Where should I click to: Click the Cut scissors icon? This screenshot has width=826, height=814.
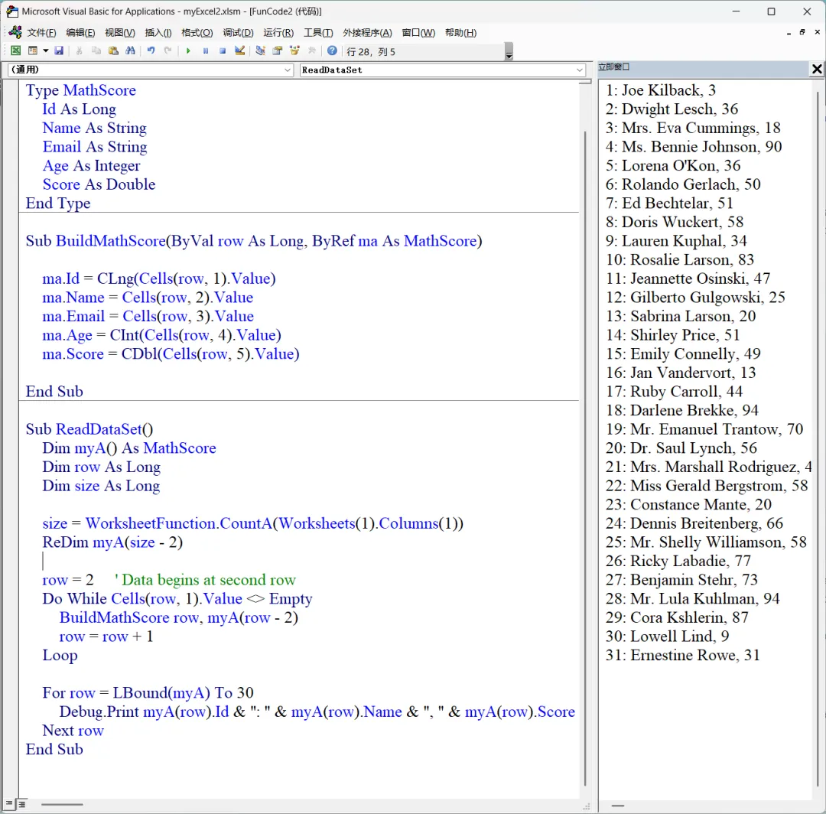pyautogui.click(x=79, y=50)
